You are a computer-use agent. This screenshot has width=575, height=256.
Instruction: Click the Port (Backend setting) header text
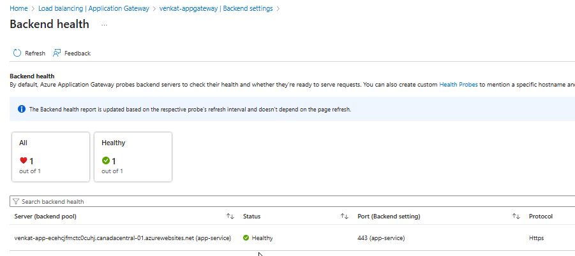point(389,216)
